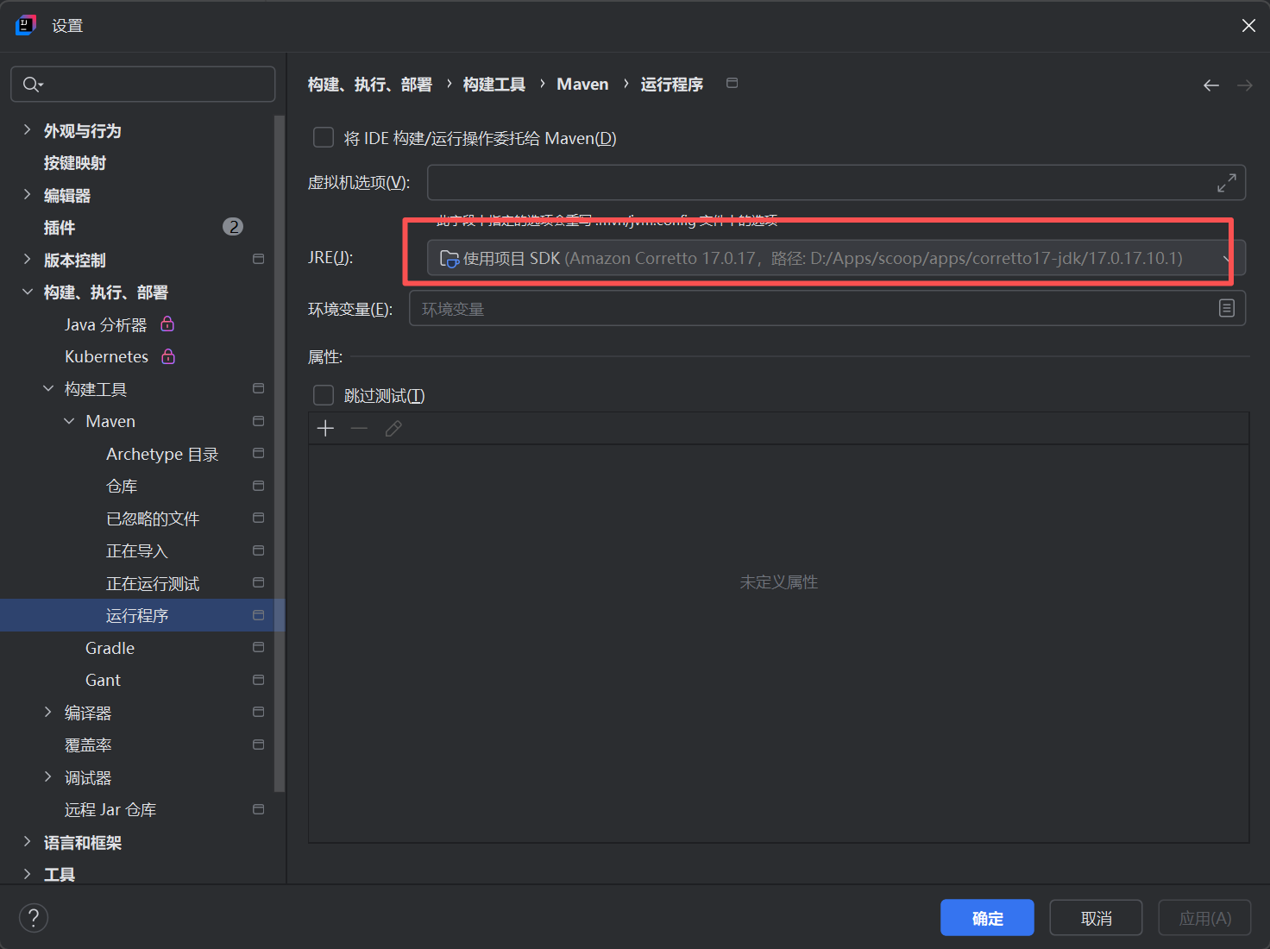Click the settings search input field
Image resolution: width=1270 pixels, height=949 pixels.
click(143, 84)
